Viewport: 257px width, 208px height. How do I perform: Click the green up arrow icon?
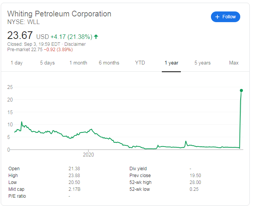(x=96, y=37)
